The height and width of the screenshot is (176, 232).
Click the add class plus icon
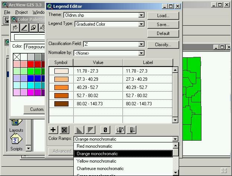(x=53, y=130)
